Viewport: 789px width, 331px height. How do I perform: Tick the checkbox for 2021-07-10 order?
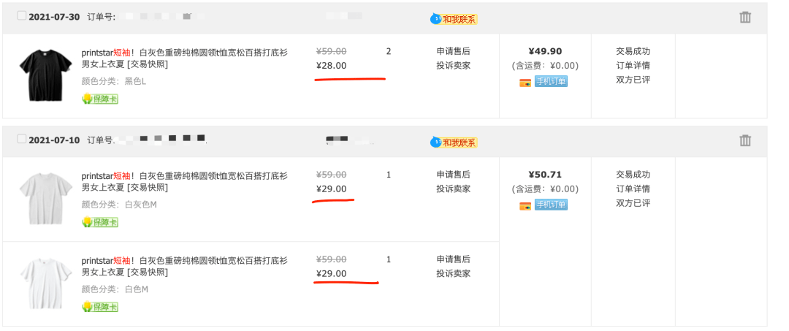(x=21, y=139)
